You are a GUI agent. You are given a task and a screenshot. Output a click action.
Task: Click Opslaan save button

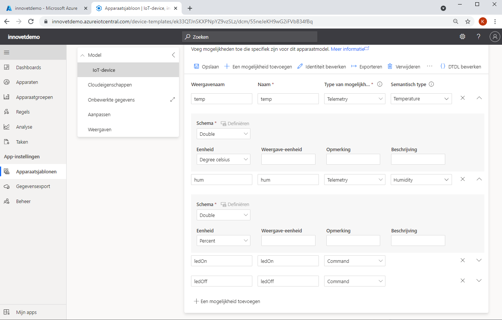point(206,67)
